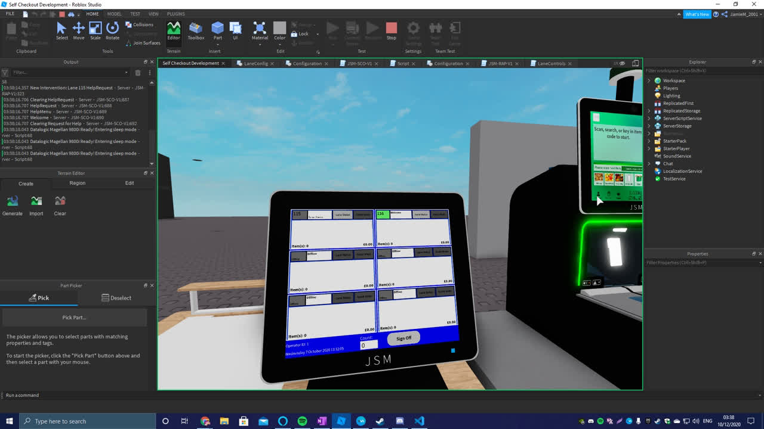The image size is (764, 429).
Task: Switch to the VIEW ribbon tab
Action: pos(153,14)
